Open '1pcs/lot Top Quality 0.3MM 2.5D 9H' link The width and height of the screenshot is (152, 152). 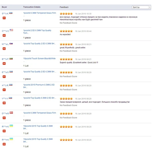39,98
